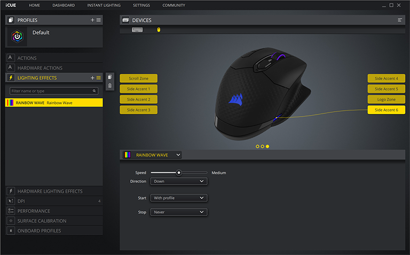Click the Profiles panel header icon

pos(11,20)
